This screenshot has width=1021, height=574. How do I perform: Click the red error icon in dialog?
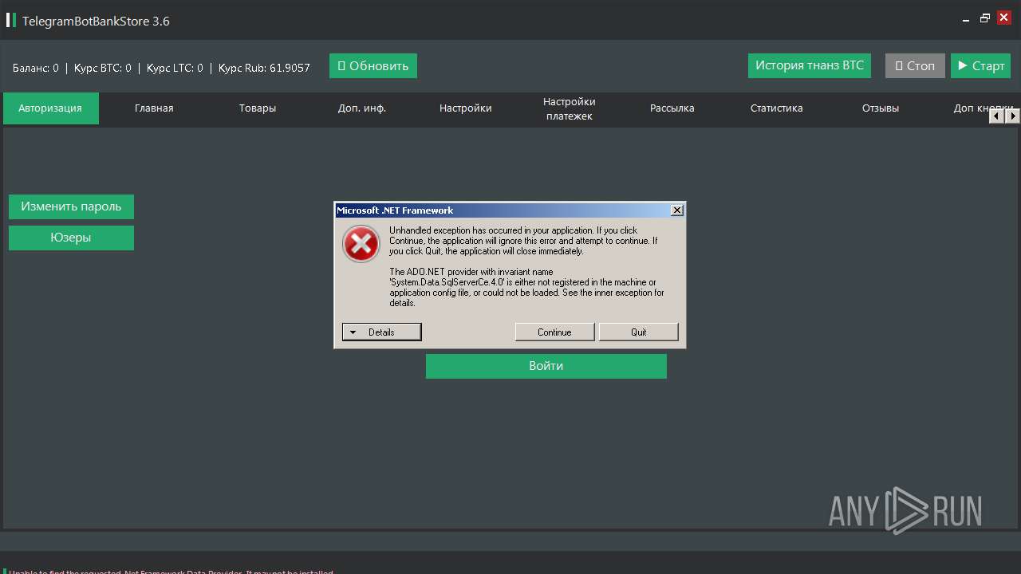coord(361,244)
